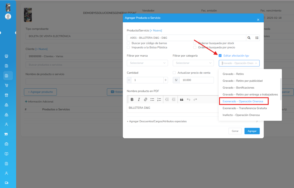Click + Nuevo link next to Cliente
Image resolution: width=294 pixels, height=188 pixels.
(41, 49)
